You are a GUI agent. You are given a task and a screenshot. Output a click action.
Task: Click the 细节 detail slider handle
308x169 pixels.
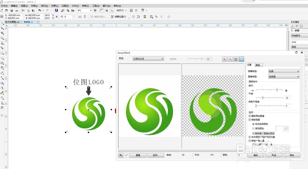(x=277, y=90)
